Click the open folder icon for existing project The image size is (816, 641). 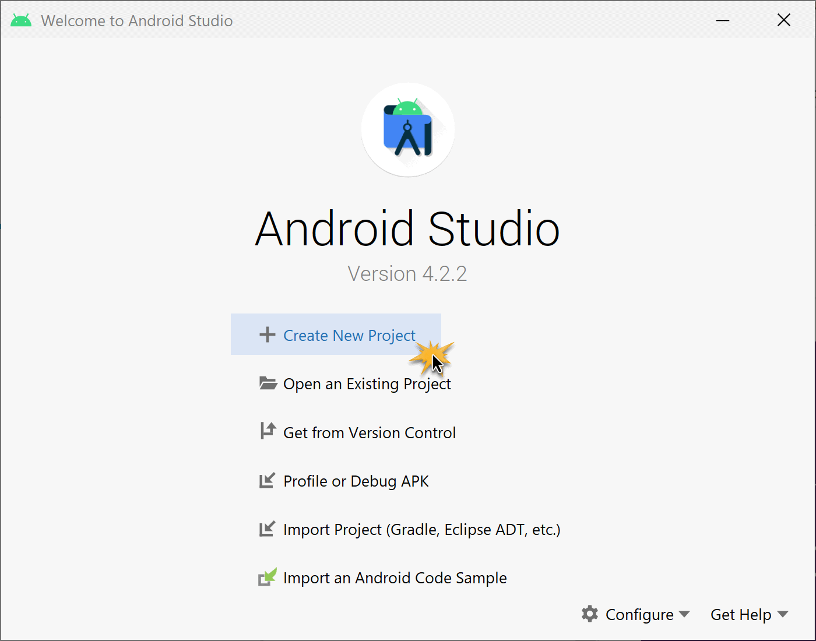tap(268, 383)
